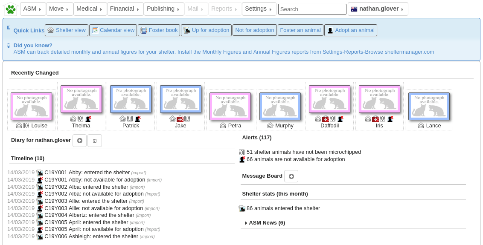The width and height of the screenshot is (483, 245).
Task: Click in the Search input field
Action: (x=312, y=9)
